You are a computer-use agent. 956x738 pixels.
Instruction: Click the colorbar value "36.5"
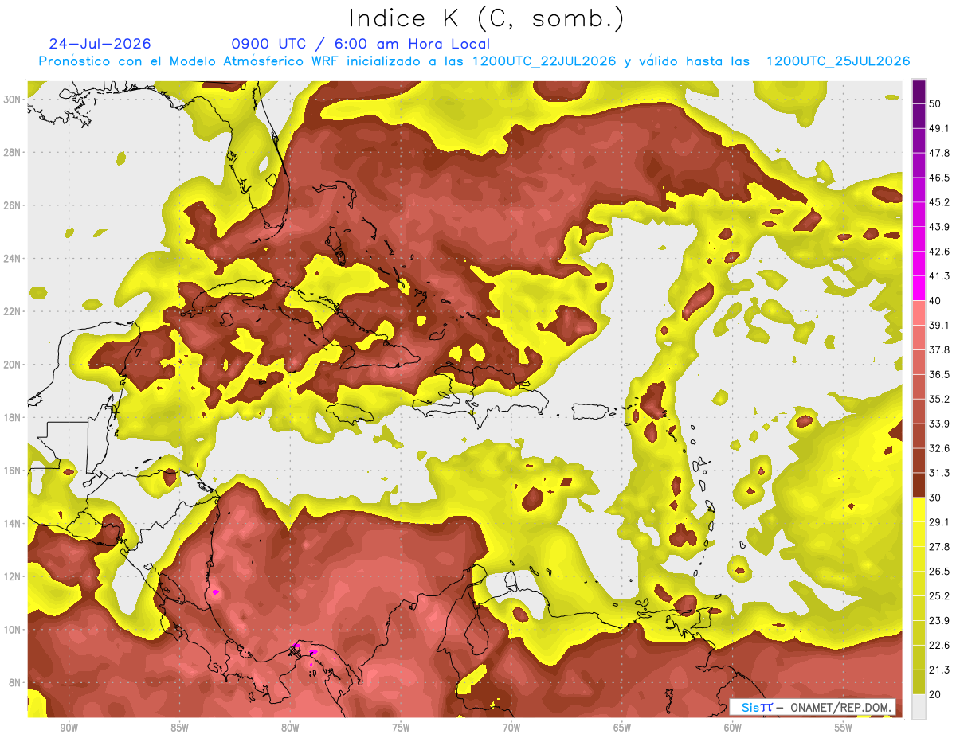(x=938, y=374)
